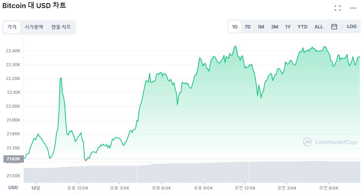Choose the 1Y time range
The image size is (362, 193).
[288, 27]
